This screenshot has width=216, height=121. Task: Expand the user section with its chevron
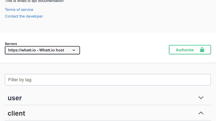(x=201, y=98)
